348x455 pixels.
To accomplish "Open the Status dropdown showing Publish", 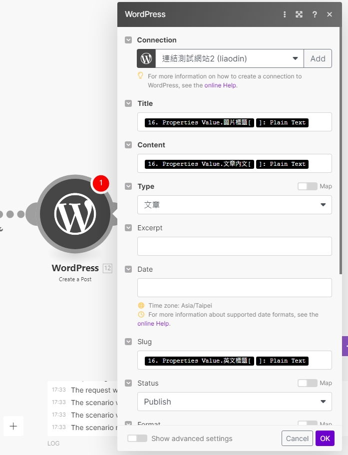I will [234, 402].
